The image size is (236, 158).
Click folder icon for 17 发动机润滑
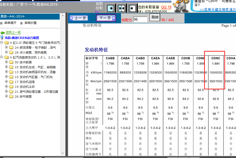(11, 82)
